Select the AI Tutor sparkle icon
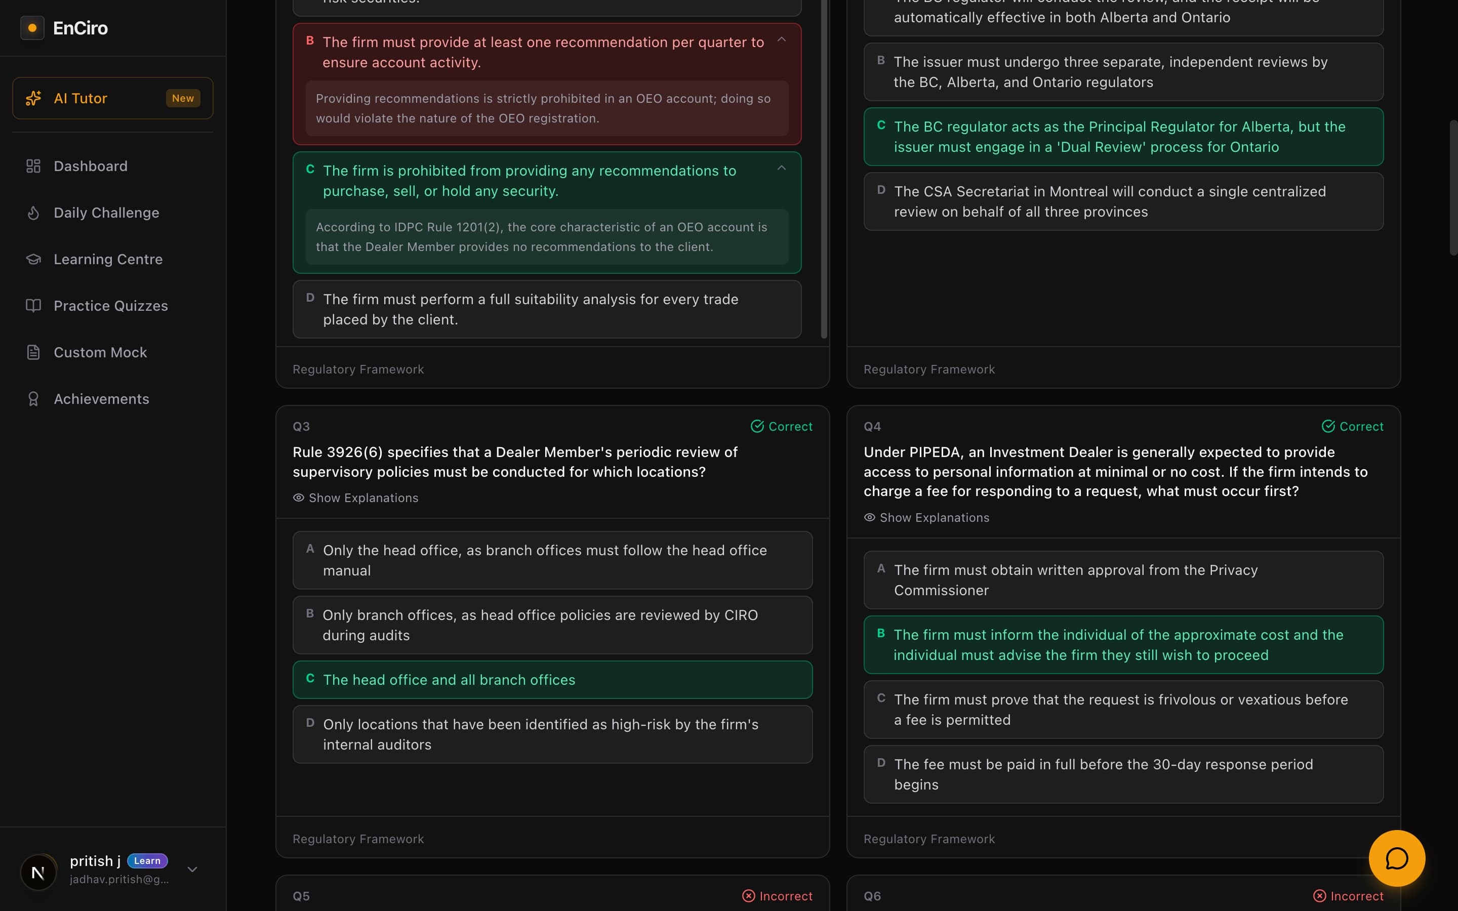 [33, 98]
